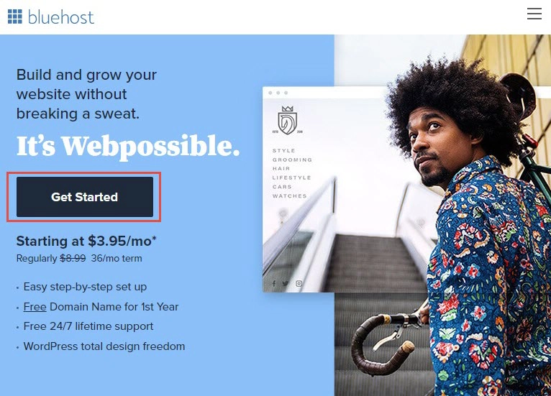Click the It's Webpossible headline
Screen dimensions: 551x396
(128, 147)
